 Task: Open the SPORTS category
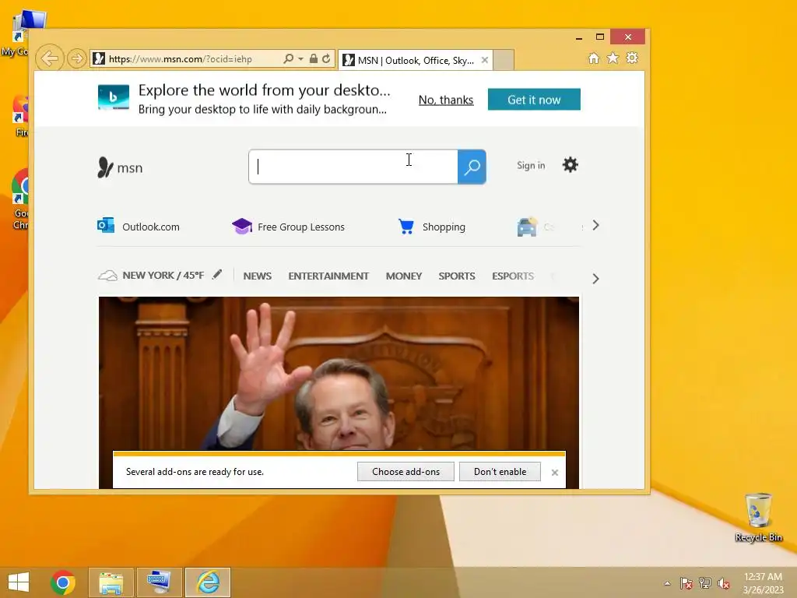click(x=456, y=276)
